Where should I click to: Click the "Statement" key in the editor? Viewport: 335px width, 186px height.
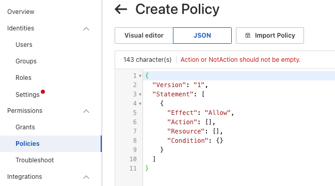pyautogui.click(x=173, y=94)
